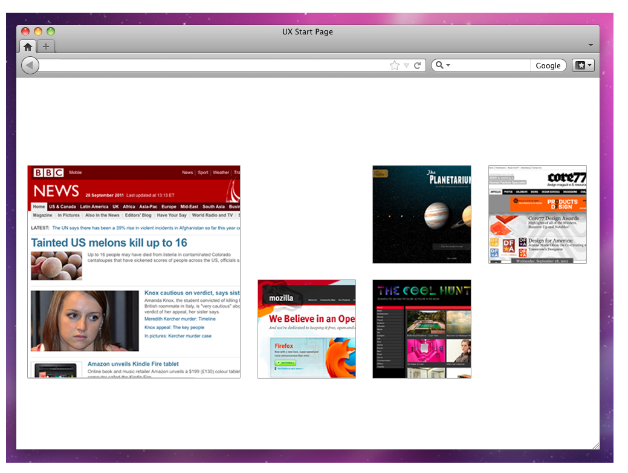The height and width of the screenshot is (473, 628).
Task: Open The Cool Hunt site thumbnail
Action: click(x=422, y=329)
